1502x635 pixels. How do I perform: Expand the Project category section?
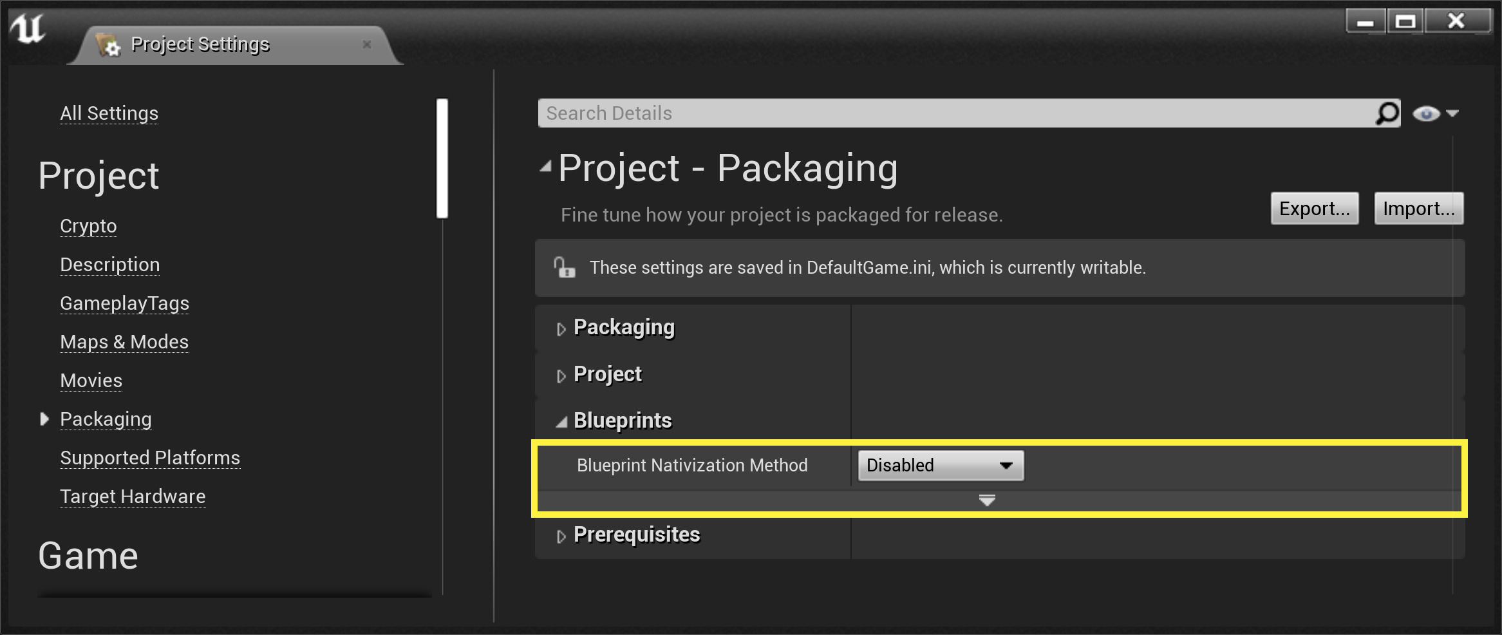561,376
